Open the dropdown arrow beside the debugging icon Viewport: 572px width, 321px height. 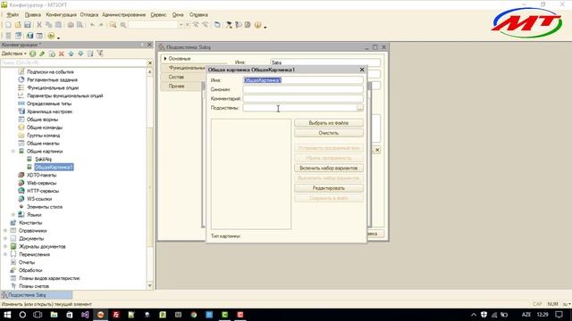(x=58, y=37)
